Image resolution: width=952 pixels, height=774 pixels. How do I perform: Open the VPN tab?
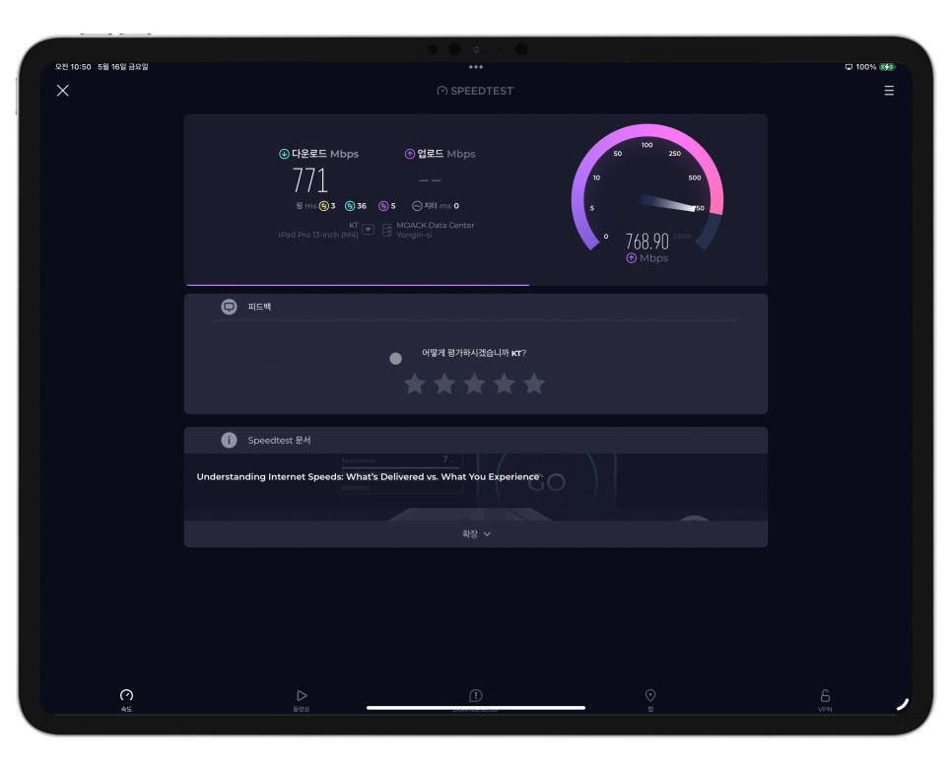point(825,700)
